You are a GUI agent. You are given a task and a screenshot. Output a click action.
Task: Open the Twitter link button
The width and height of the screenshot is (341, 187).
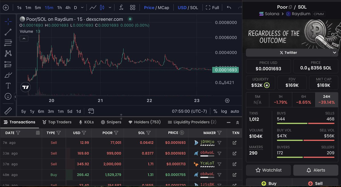[x=288, y=52]
